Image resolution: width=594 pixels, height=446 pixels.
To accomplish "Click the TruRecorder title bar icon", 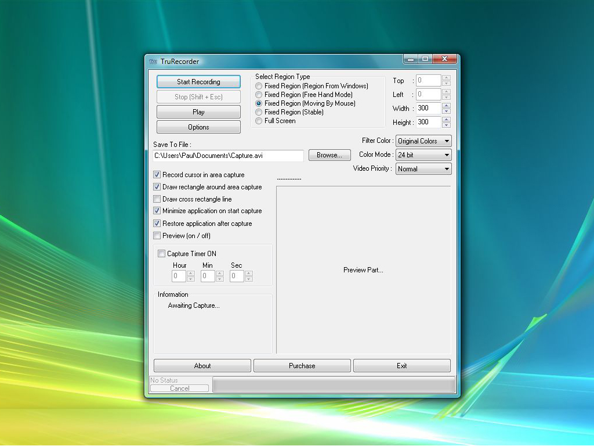I will coord(153,62).
